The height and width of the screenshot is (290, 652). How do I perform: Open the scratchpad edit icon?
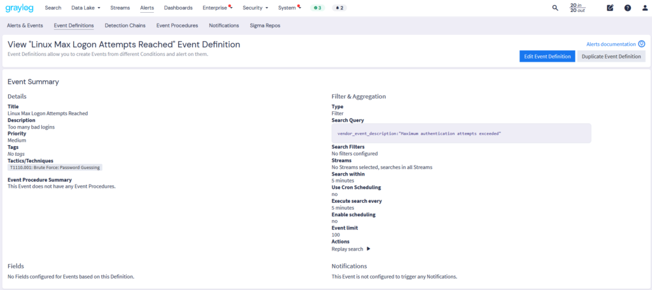tap(610, 8)
